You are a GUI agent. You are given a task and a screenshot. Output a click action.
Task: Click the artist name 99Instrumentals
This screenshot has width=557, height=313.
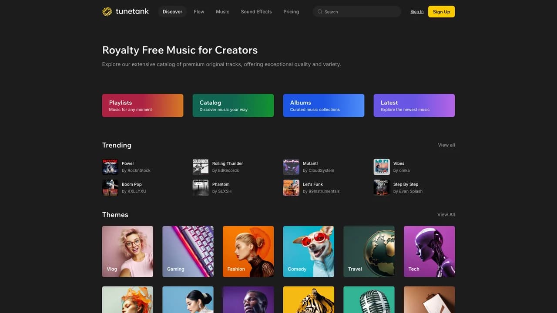pos(324,191)
